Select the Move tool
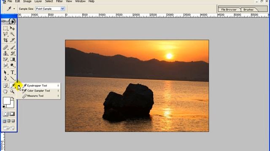Viewport: 270px width, 151px height. (x=12, y=28)
